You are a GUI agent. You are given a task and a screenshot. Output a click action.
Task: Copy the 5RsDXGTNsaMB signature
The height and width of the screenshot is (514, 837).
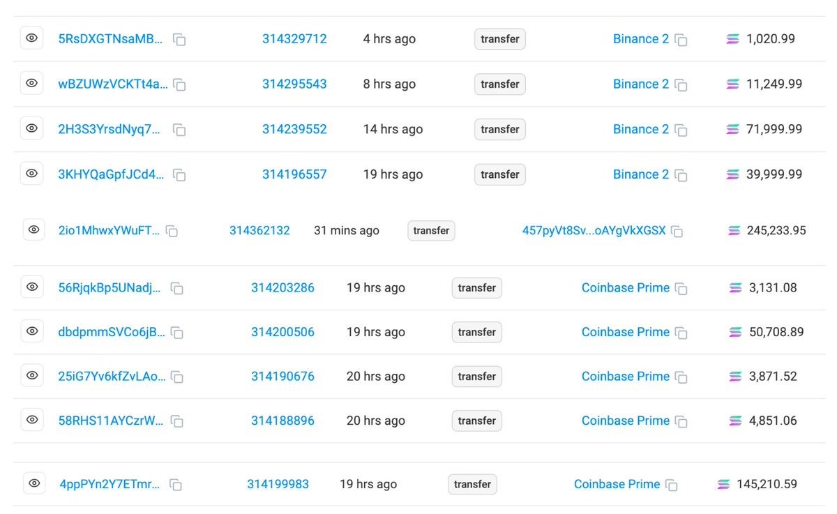pos(179,40)
